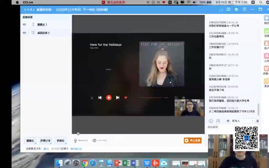Open the red CCLive app in the Dock

click(x=155, y=163)
